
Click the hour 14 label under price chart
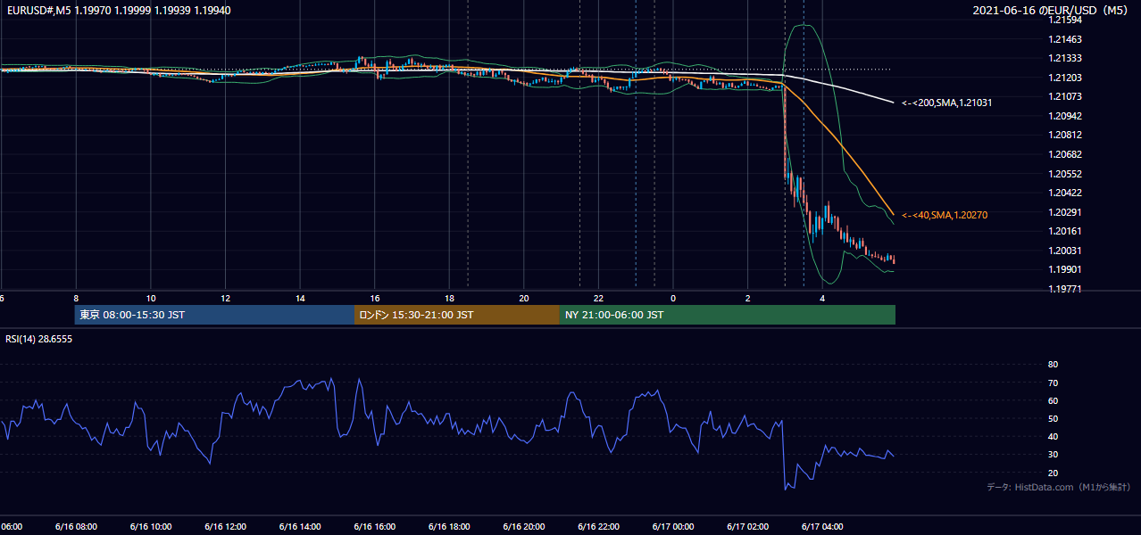coord(300,299)
